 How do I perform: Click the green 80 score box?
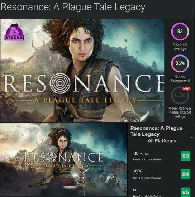tap(185, 156)
